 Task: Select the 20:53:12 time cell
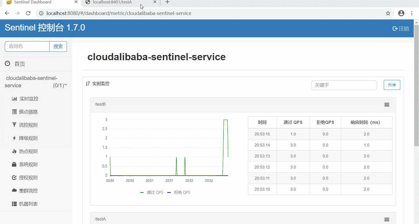pos(262,167)
